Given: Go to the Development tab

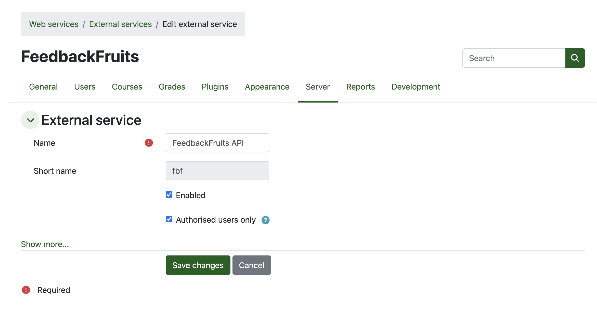Looking at the screenshot, I should (416, 87).
